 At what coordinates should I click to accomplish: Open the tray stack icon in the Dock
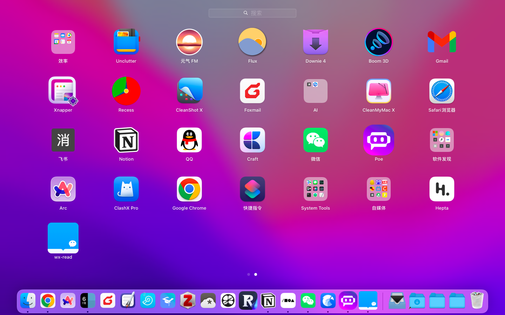pyautogui.click(x=397, y=301)
